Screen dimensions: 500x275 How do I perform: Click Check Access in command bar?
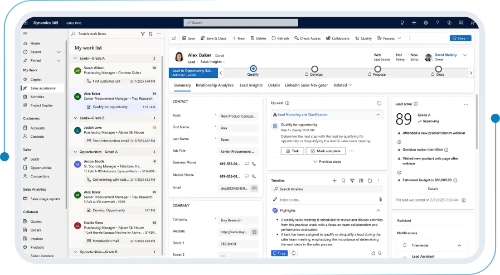coord(307,38)
